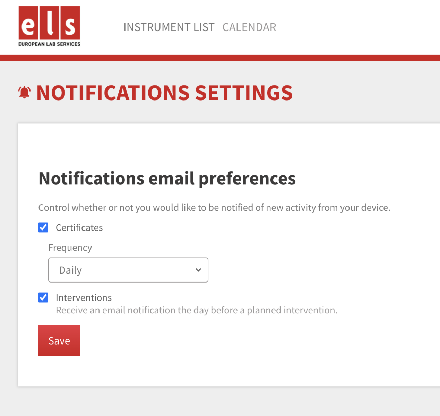
Task: Click the red header divider bar
Action: (220, 58)
